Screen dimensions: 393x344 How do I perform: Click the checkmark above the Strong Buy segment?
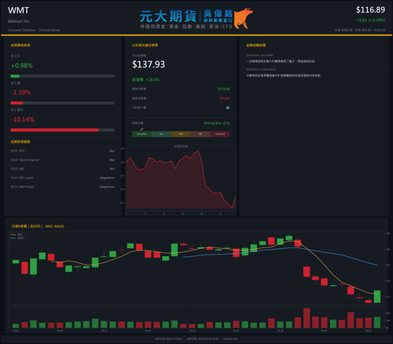click(x=141, y=129)
